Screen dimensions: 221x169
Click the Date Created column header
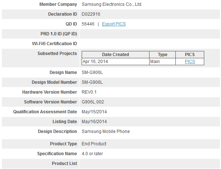click(116, 55)
